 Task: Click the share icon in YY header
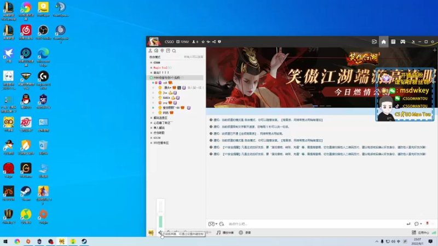pos(214,42)
